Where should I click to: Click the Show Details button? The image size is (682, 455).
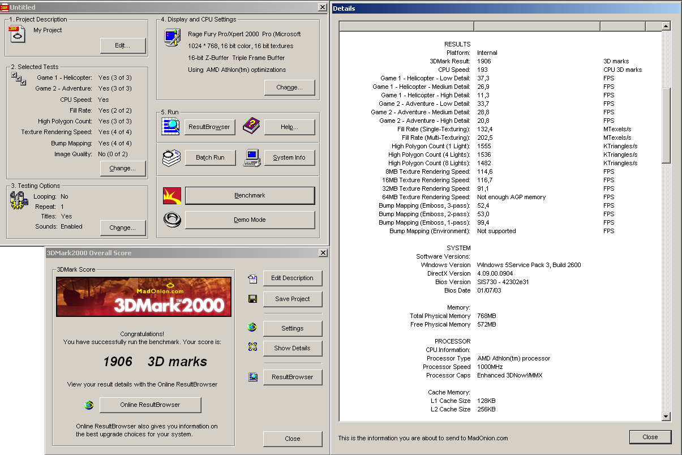pyautogui.click(x=292, y=348)
